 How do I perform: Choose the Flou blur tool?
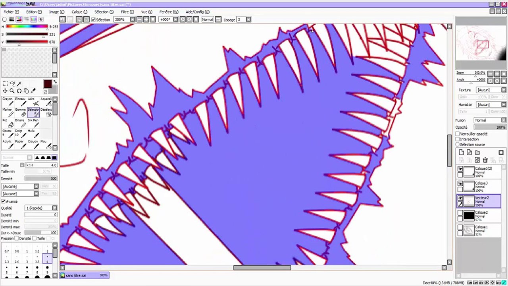point(46,144)
